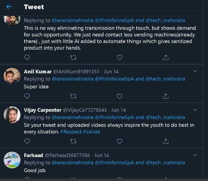Like Vijay Carpenter's tweet

(120, 141)
